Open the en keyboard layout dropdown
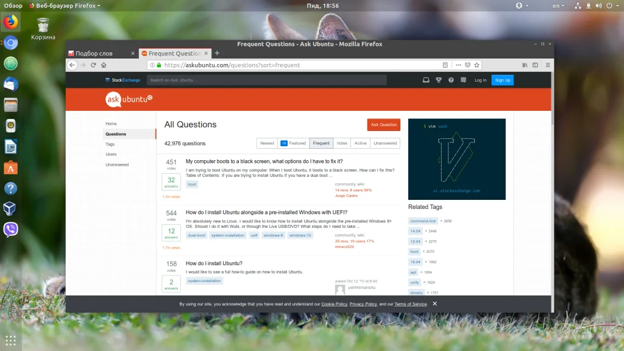The height and width of the screenshot is (351, 624). point(558,5)
